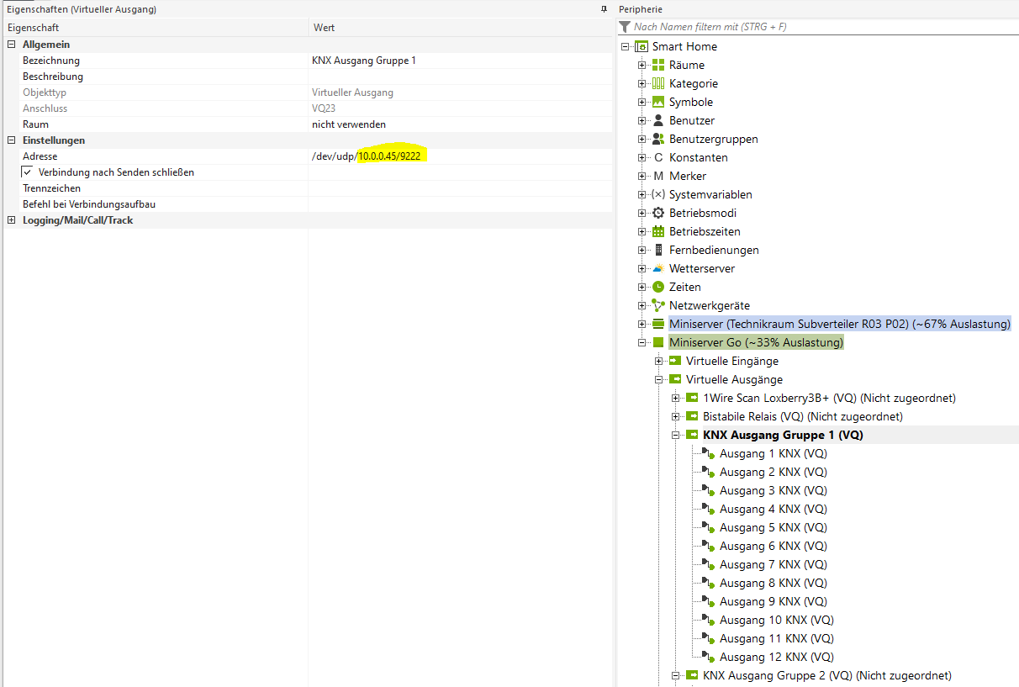Expand the Logging/Mail/Call/Track section
Image resolution: width=1019 pixels, height=687 pixels.
point(11,220)
